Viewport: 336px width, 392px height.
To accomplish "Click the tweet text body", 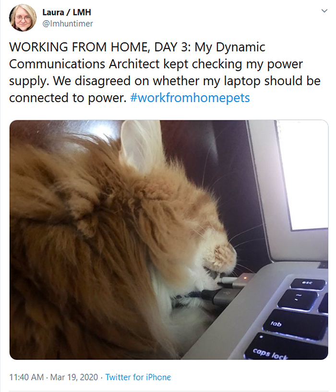I will [x=165, y=72].
